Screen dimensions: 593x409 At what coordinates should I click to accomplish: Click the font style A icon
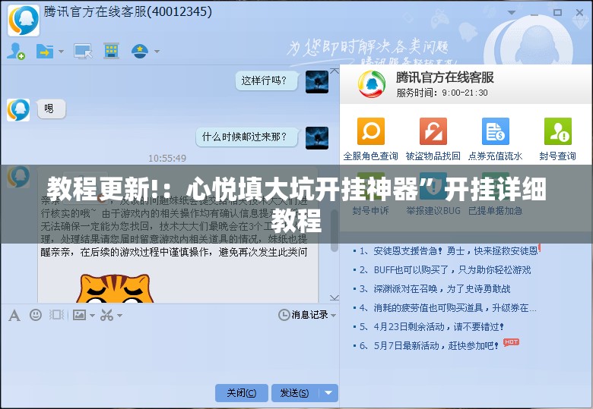(x=14, y=316)
